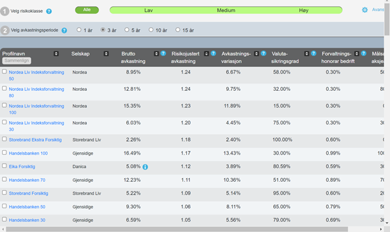This screenshot has height=232, width=390.
Task: Choose the Medium risk class
Action: coord(226,10)
